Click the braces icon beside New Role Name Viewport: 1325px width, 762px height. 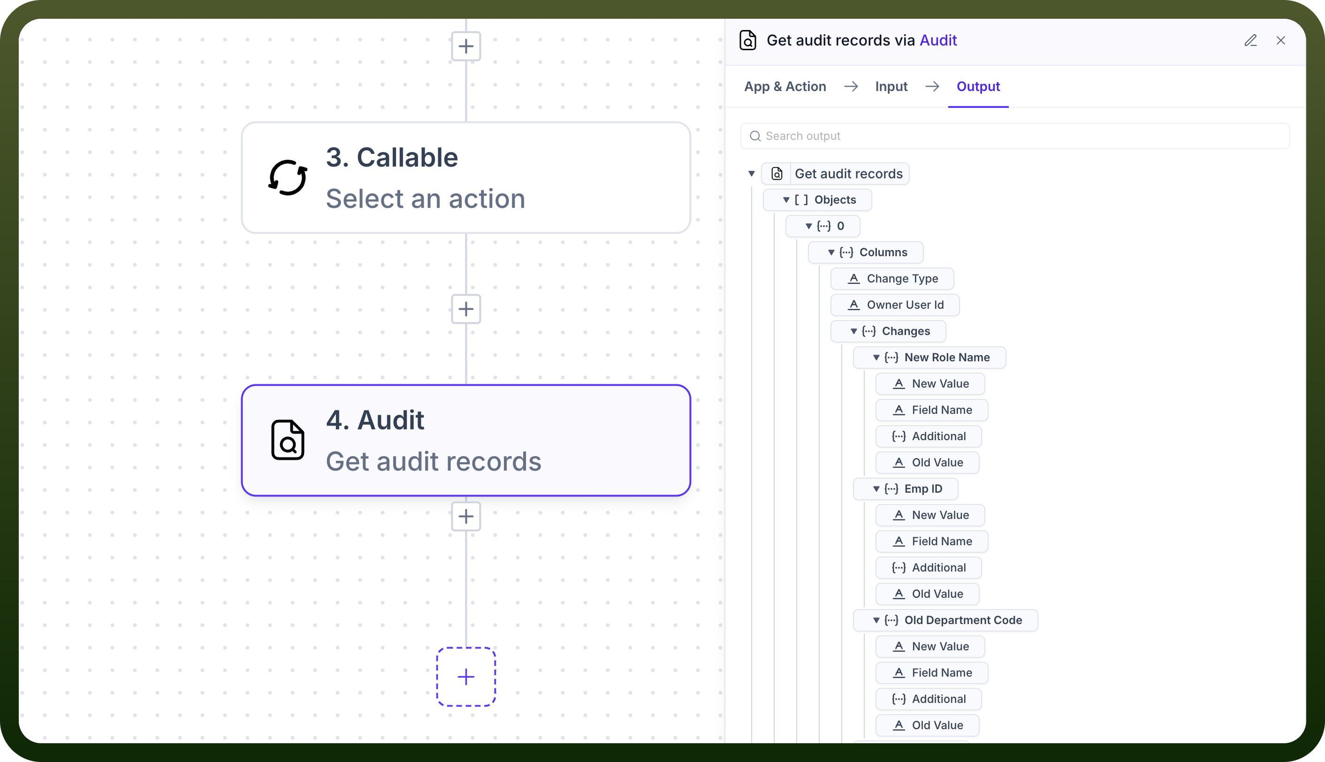click(891, 358)
